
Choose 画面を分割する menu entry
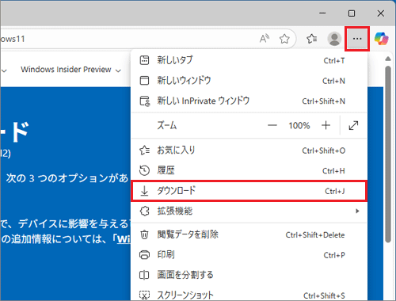[x=249, y=275]
